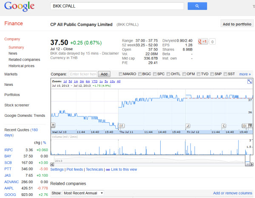Click the C event flag on chart
This screenshot has width=255, height=198.
[224, 126]
